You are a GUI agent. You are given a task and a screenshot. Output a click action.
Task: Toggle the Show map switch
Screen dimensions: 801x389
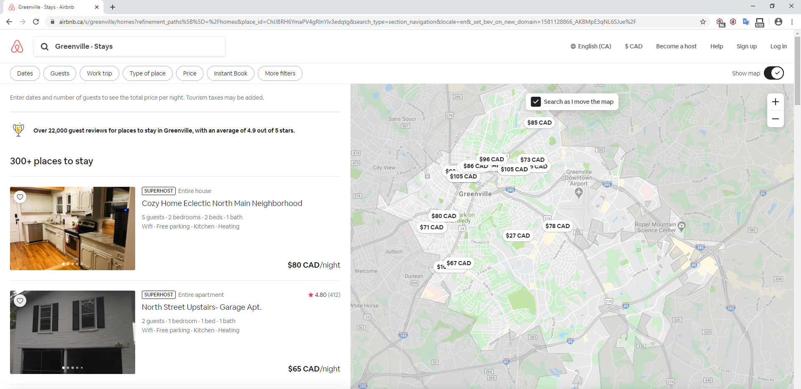[x=774, y=73]
